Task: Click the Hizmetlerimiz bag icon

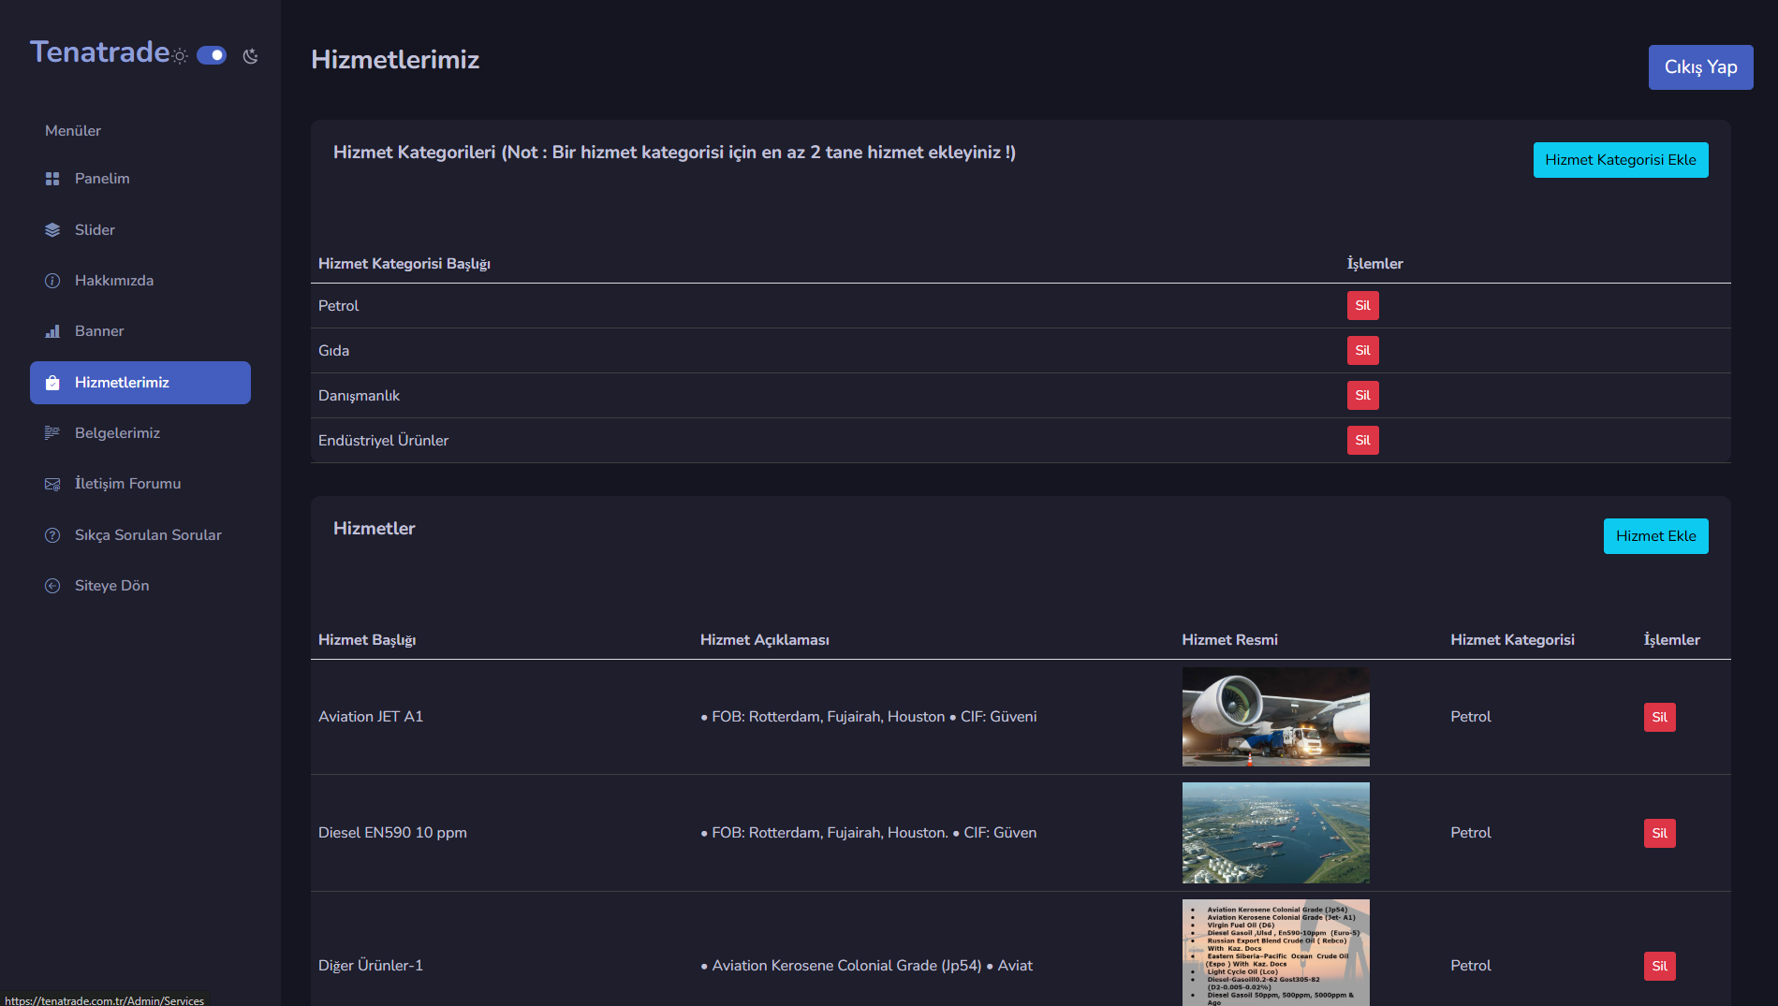Action: tap(52, 383)
